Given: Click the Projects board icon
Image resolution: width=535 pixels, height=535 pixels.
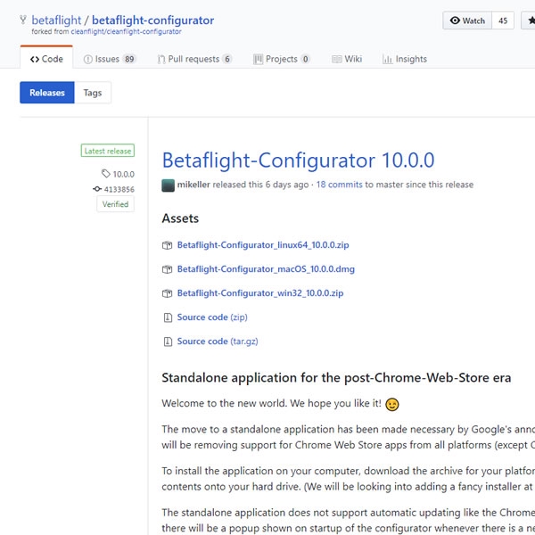Looking at the screenshot, I should tap(258, 60).
